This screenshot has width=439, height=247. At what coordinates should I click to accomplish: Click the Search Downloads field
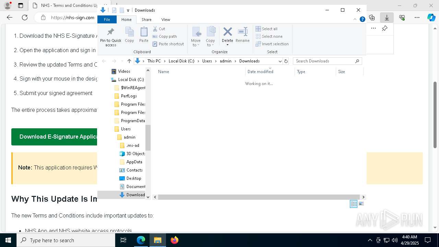pos(327,61)
